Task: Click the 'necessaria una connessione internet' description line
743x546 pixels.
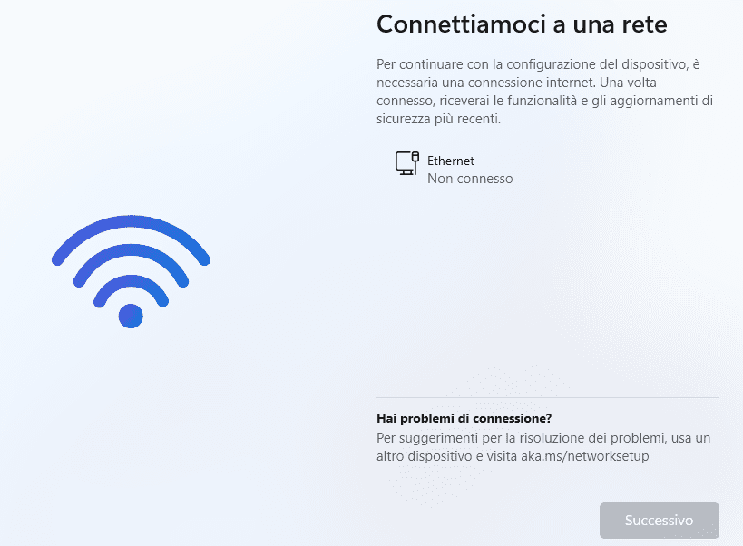Action: tap(485, 83)
